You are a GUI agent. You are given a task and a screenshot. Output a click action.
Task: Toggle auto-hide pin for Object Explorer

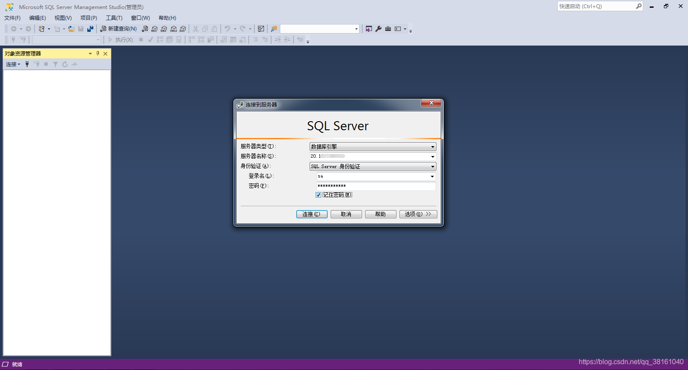point(98,54)
